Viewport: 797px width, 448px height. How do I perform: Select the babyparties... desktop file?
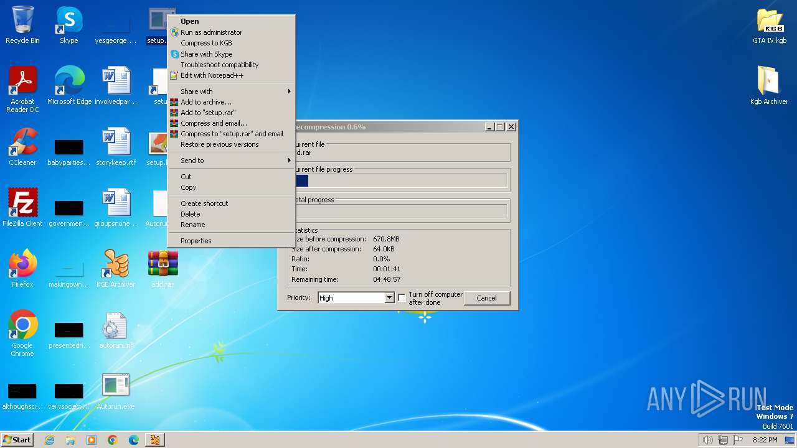(x=69, y=152)
